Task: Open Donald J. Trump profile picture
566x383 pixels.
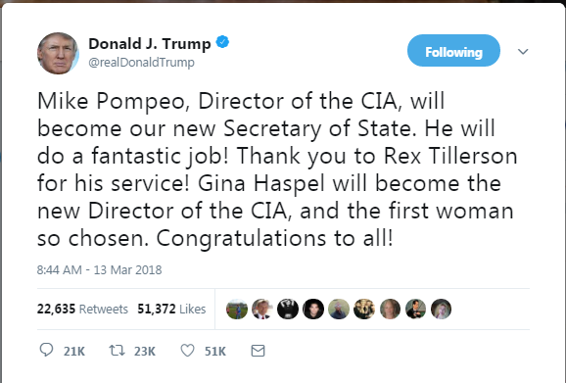Action: pyautogui.click(x=58, y=53)
